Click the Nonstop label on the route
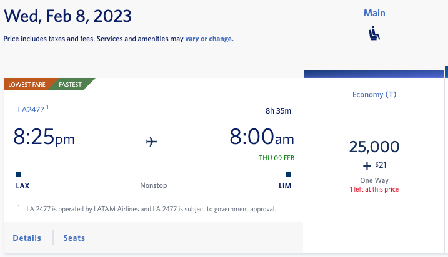 click(154, 185)
